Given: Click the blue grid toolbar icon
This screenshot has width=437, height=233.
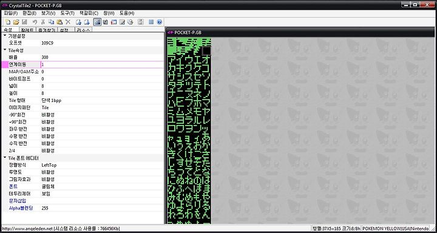Looking at the screenshot, I should click(x=151, y=22).
